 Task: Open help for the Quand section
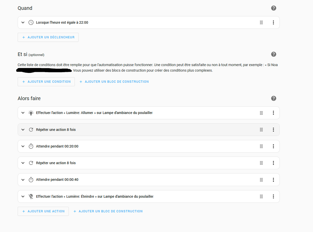click(273, 8)
